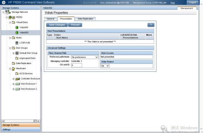Click the Disk Enclosure 2 icon
Viewport: 203px width, 133px height.
(x=17, y=89)
